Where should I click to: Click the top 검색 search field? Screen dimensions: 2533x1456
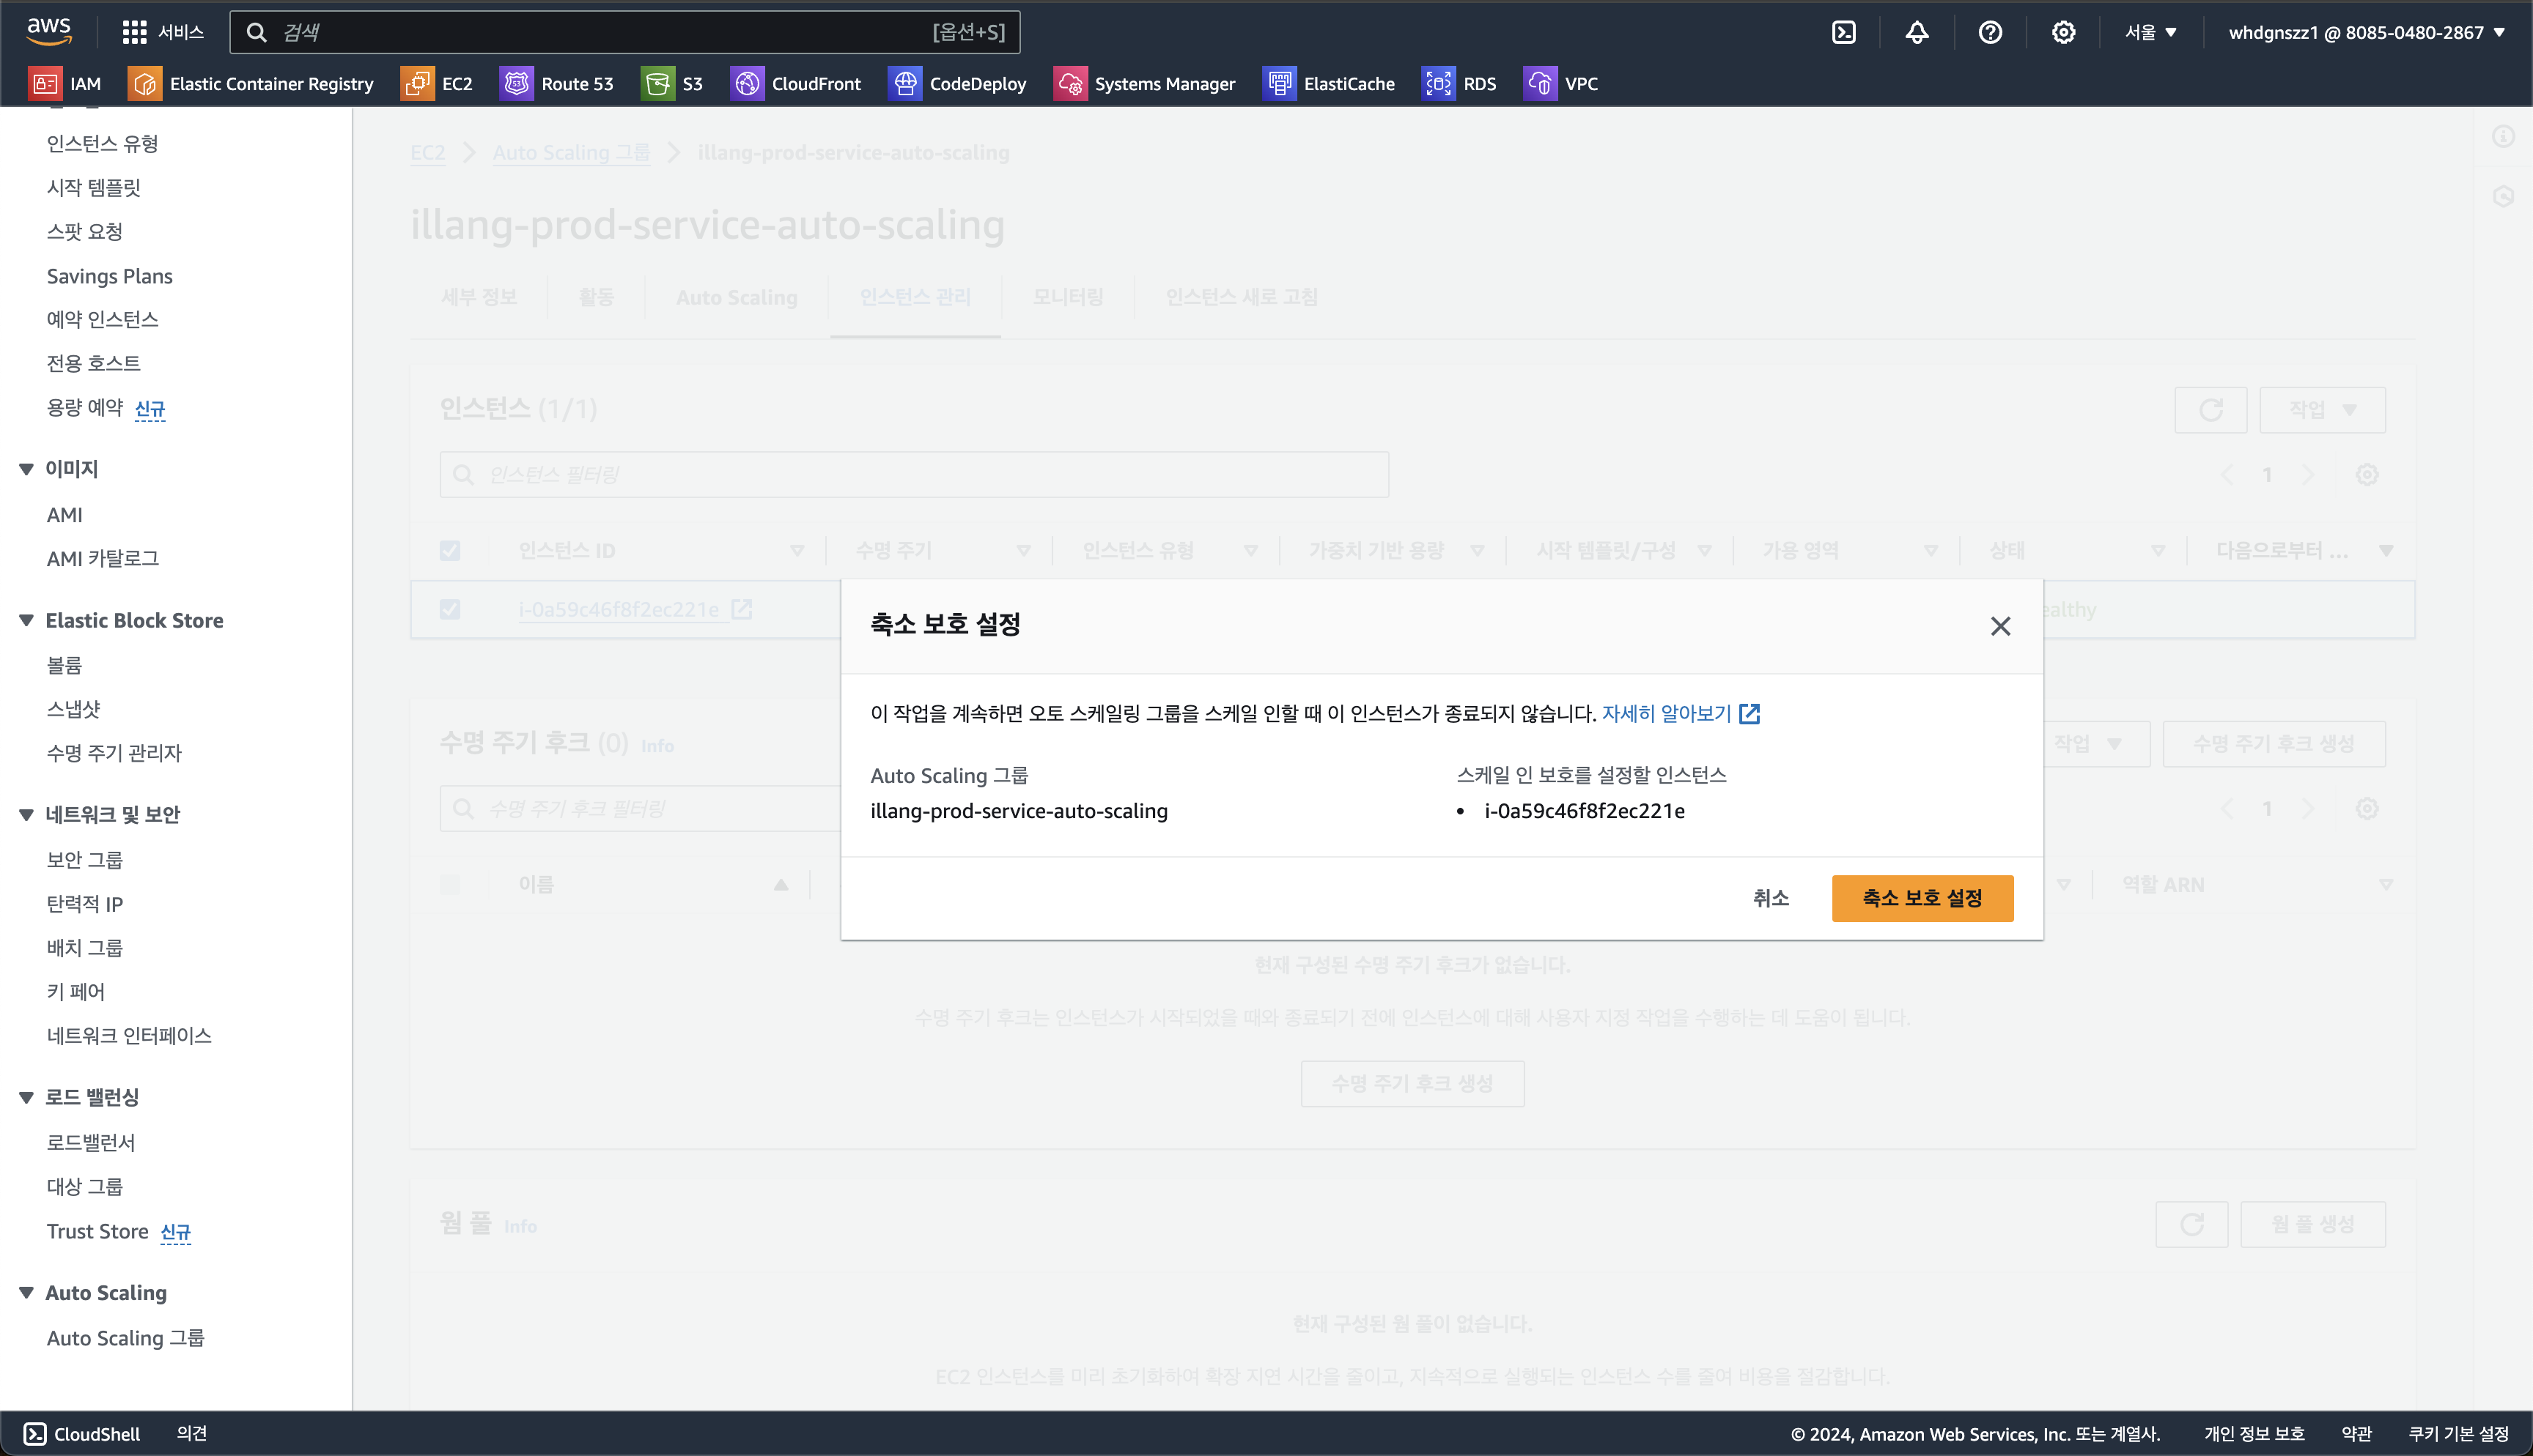pyautogui.click(x=600, y=32)
